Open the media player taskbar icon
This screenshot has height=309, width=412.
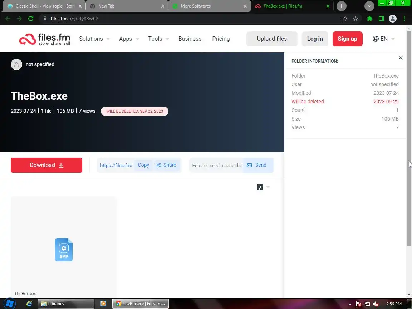pos(103,304)
